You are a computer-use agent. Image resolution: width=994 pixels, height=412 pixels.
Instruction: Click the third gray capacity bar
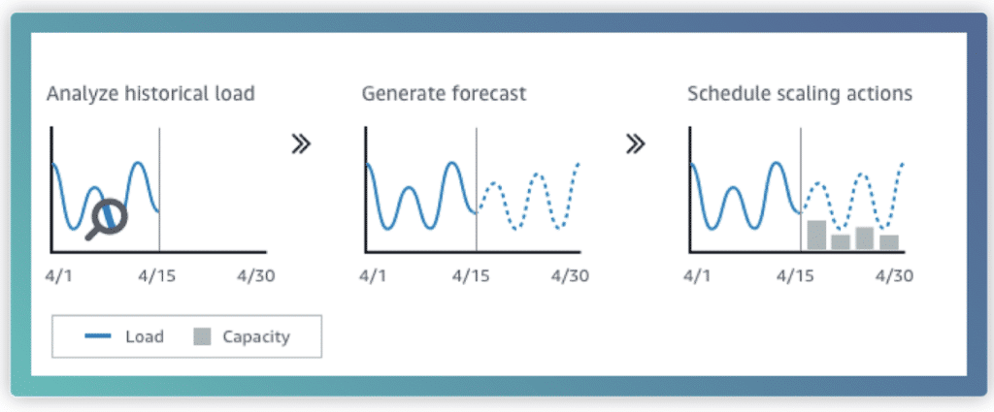pos(865,238)
